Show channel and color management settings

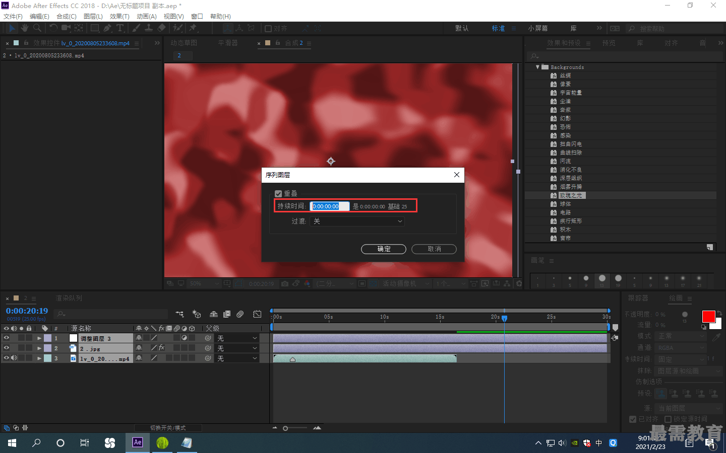(x=307, y=284)
